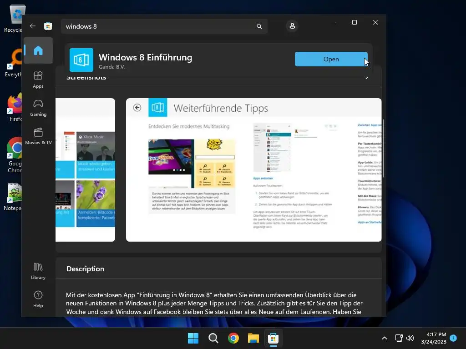Open Movies & TV in sidebar
Viewport: 466px width, 349px height.
pos(38,136)
